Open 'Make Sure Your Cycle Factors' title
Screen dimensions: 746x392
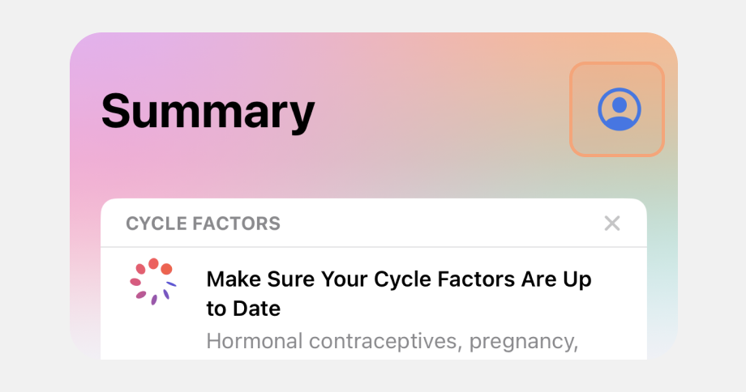[x=399, y=294]
